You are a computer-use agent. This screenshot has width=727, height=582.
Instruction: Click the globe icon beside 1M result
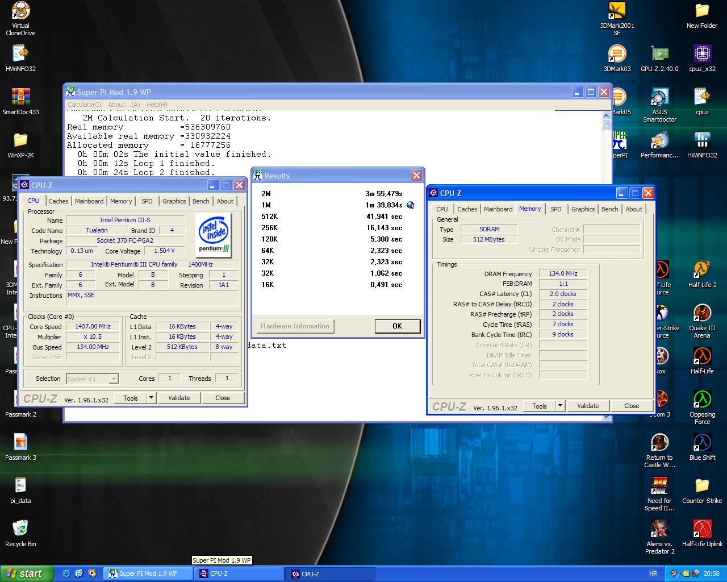411,205
